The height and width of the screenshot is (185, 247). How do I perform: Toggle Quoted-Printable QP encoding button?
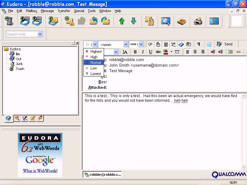pos(150,44)
